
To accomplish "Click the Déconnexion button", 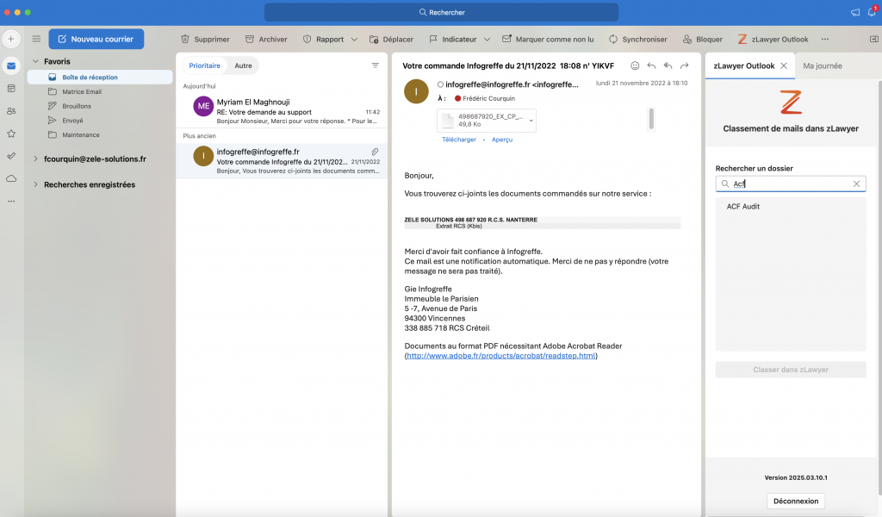I will click(796, 501).
